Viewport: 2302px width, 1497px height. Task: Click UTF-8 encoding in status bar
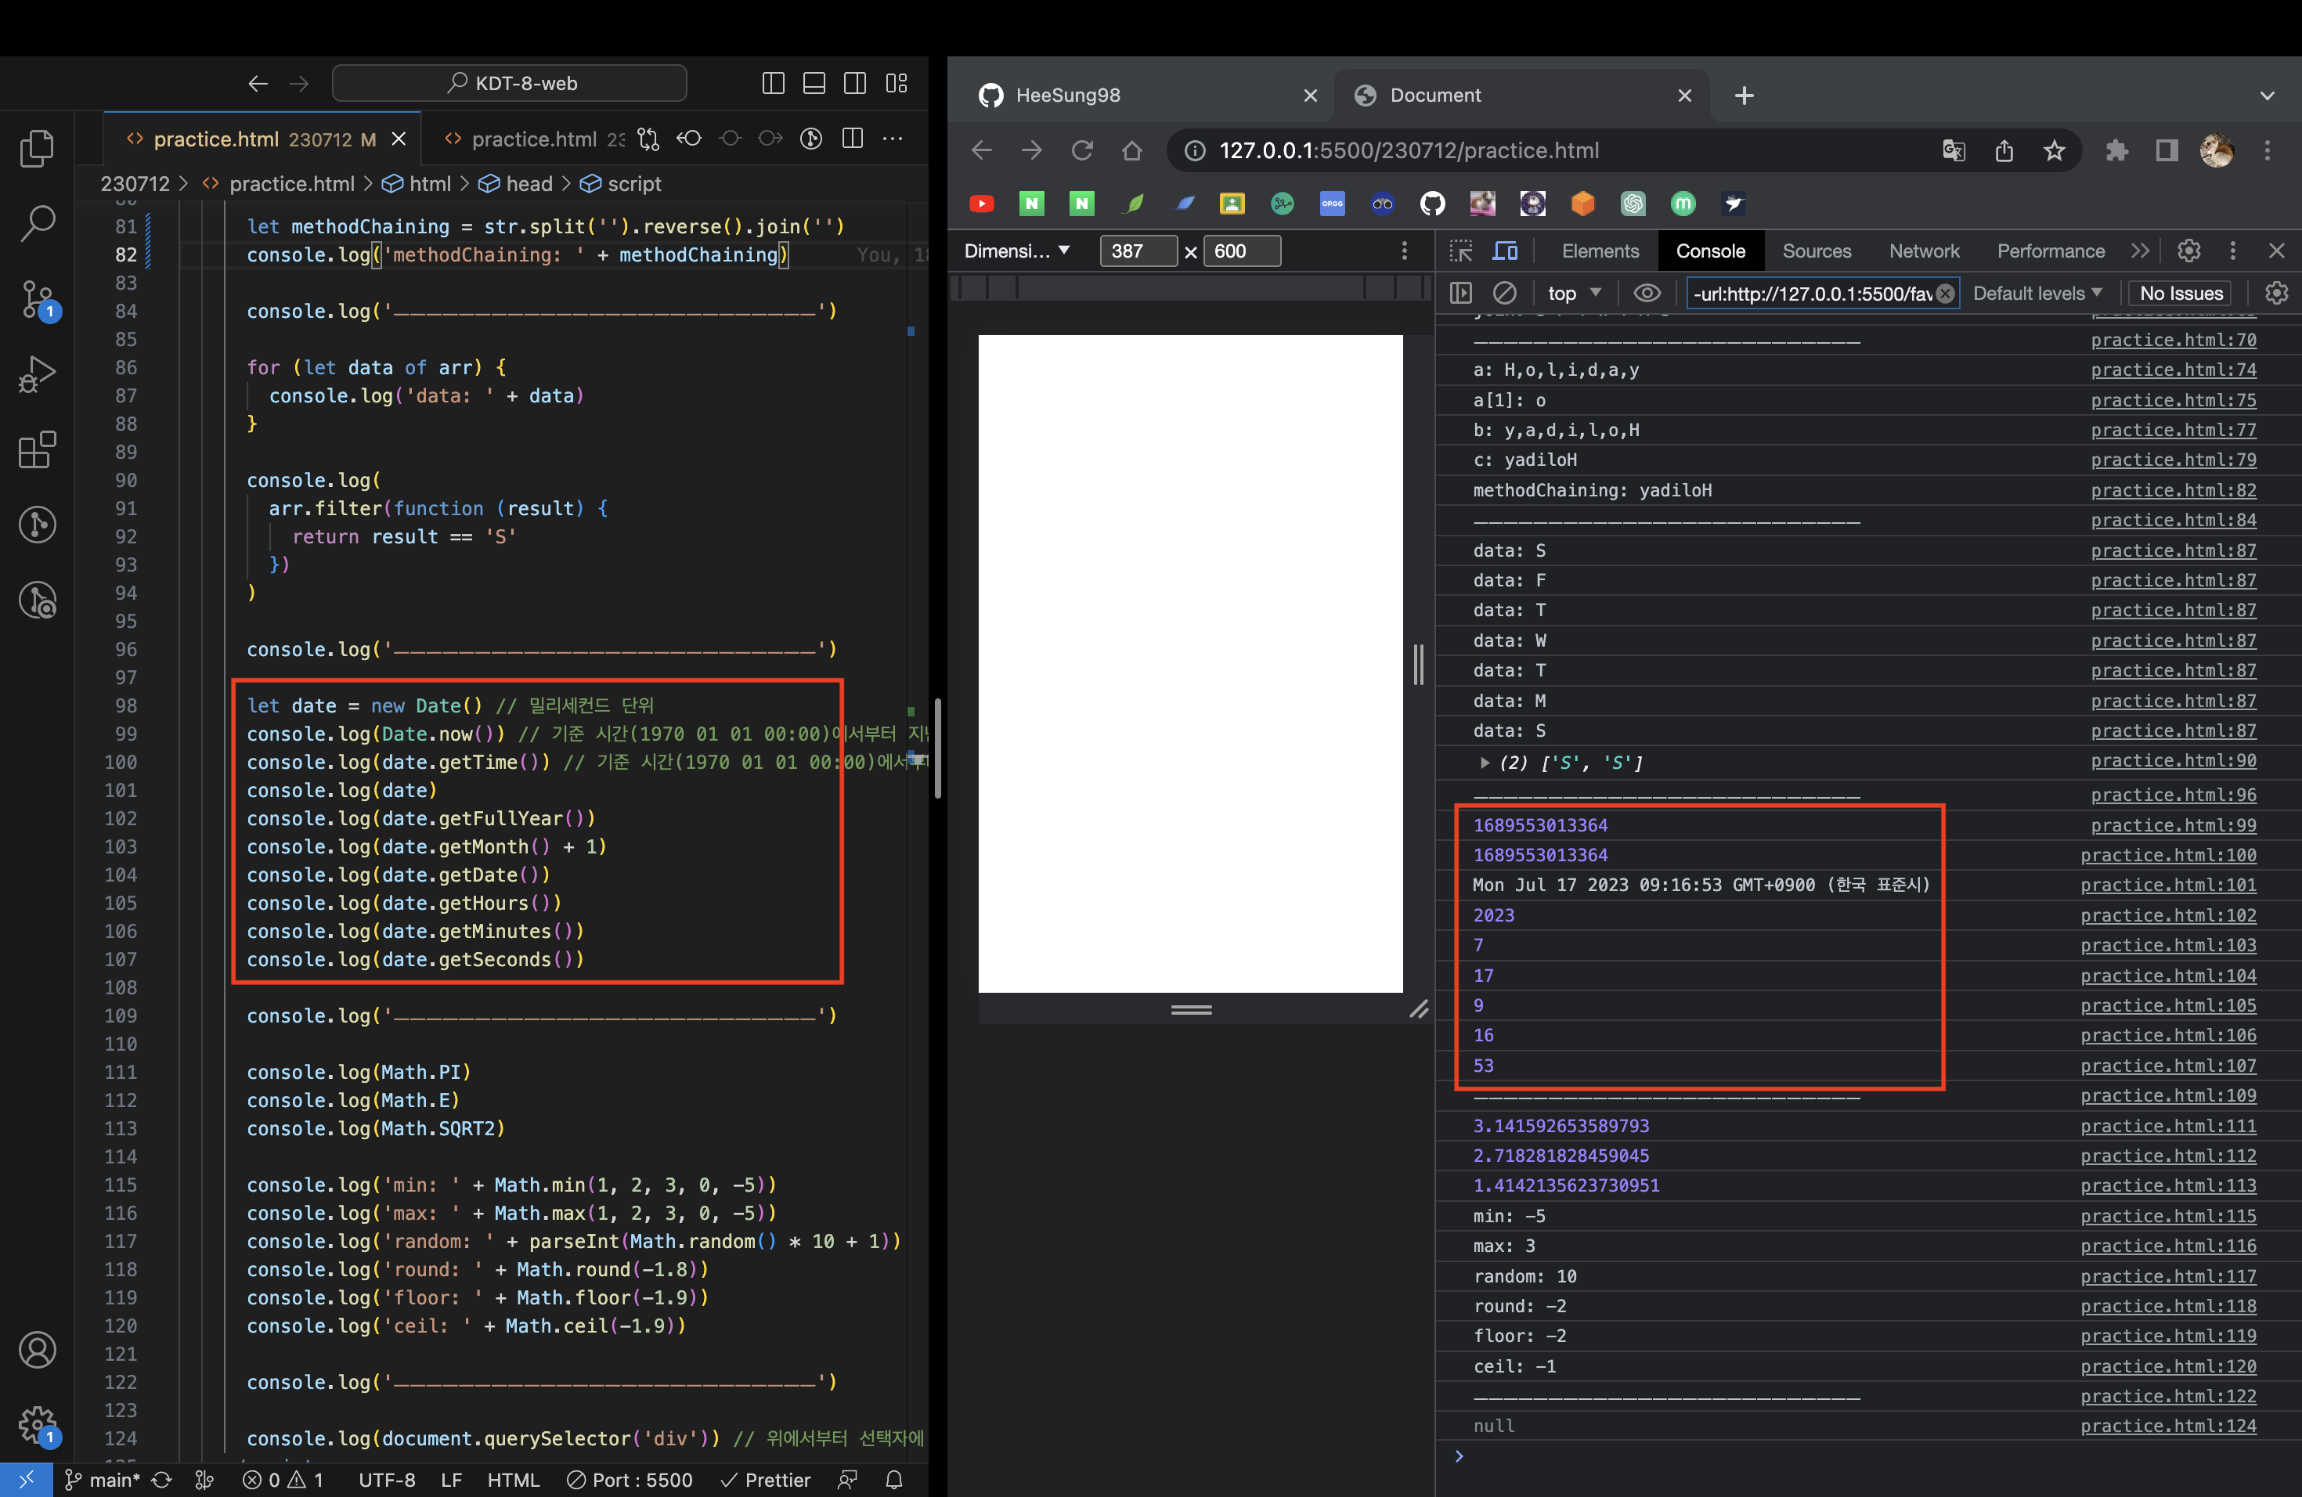pyautogui.click(x=387, y=1480)
